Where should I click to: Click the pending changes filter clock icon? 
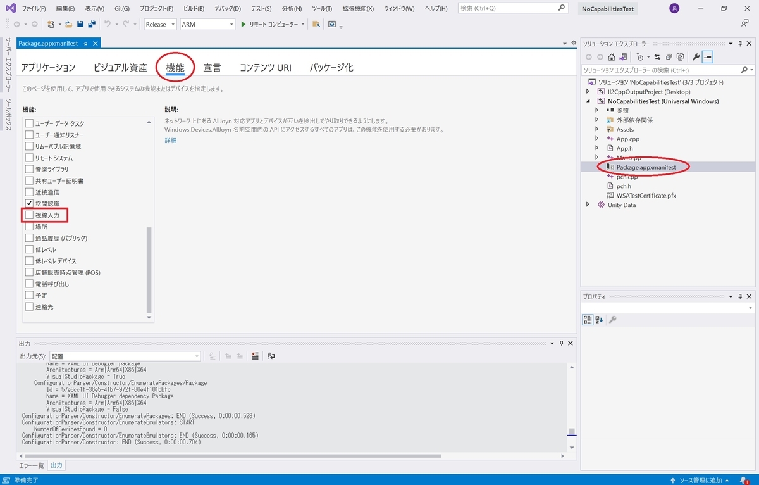(640, 57)
